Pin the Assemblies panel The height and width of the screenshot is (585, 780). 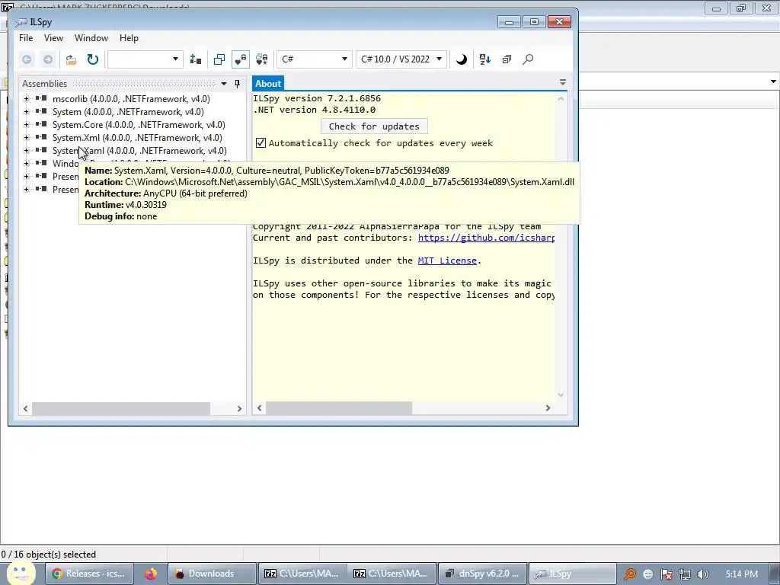tap(238, 84)
